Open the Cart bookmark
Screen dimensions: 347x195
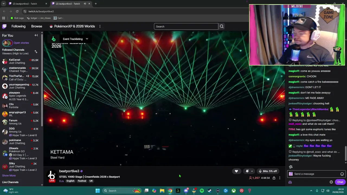point(58,18)
